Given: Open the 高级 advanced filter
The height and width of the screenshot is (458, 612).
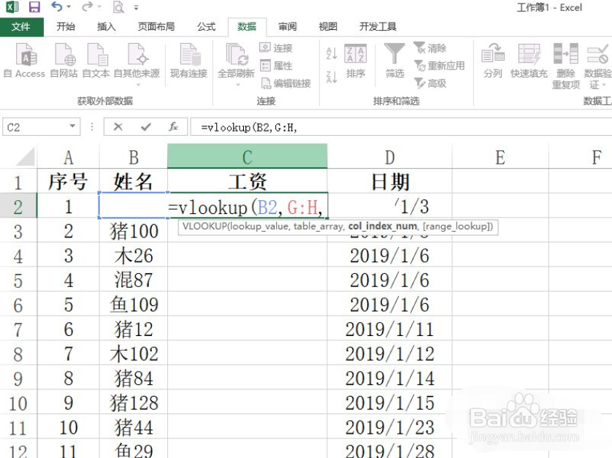Looking at the screenshot, I should pyautogui.click(x=430, y=83).
